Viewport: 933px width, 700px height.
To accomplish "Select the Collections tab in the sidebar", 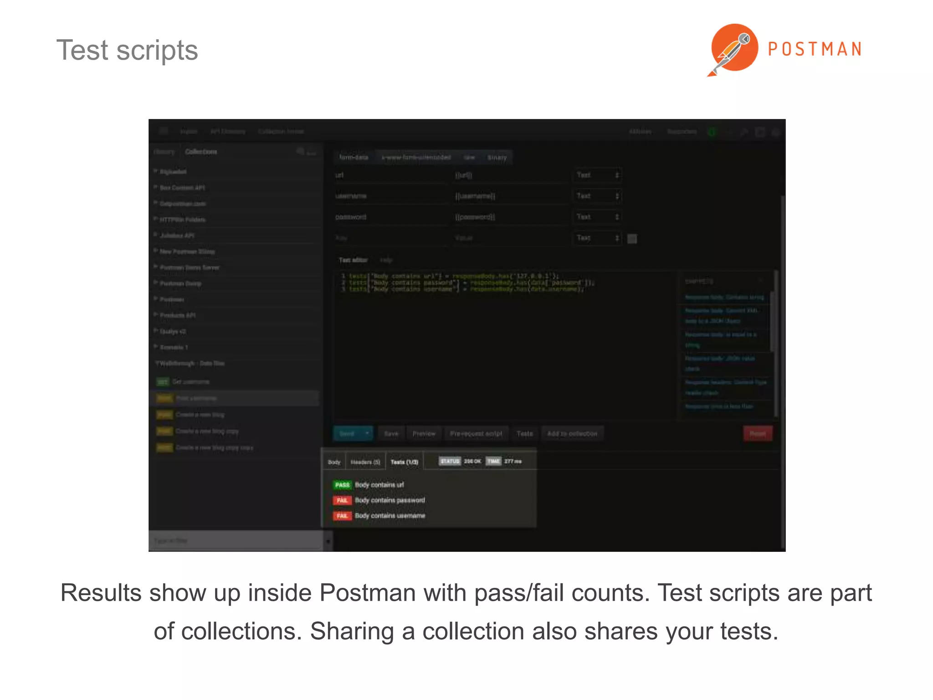I will pos(201,152).
